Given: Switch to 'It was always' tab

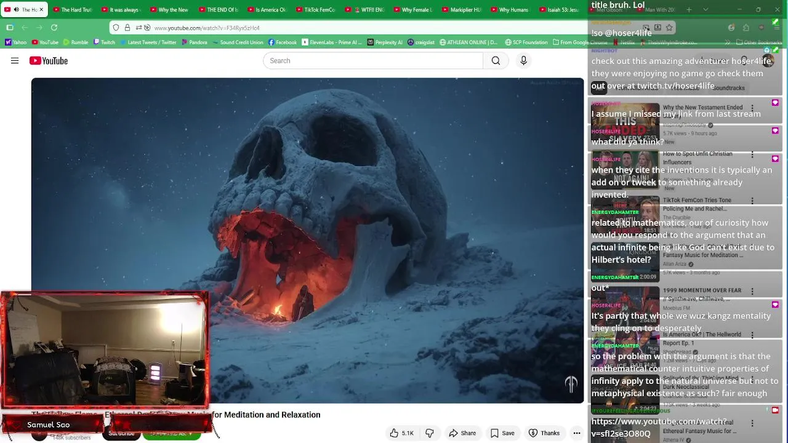Looking at the screenshot, I should tap(121, 10).
